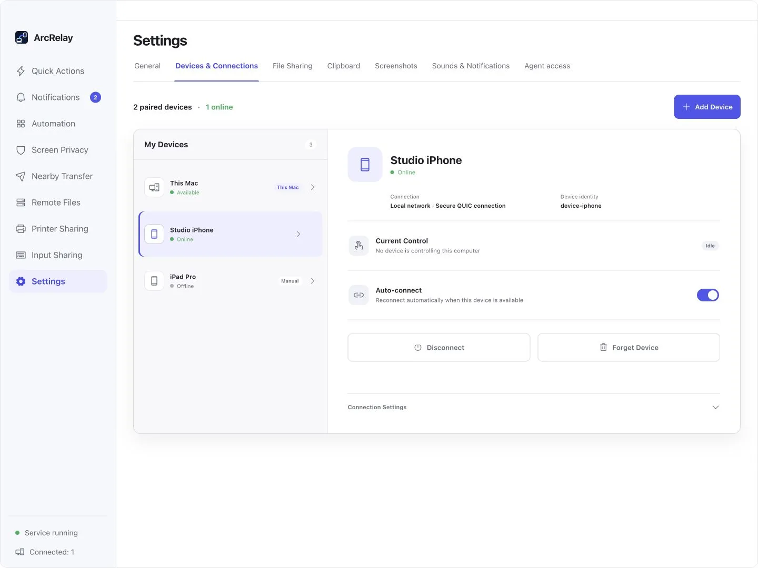The height and width of the screenshot is (568, 758).
Task: Click the 'My Devices' header text
Action: 166,145
